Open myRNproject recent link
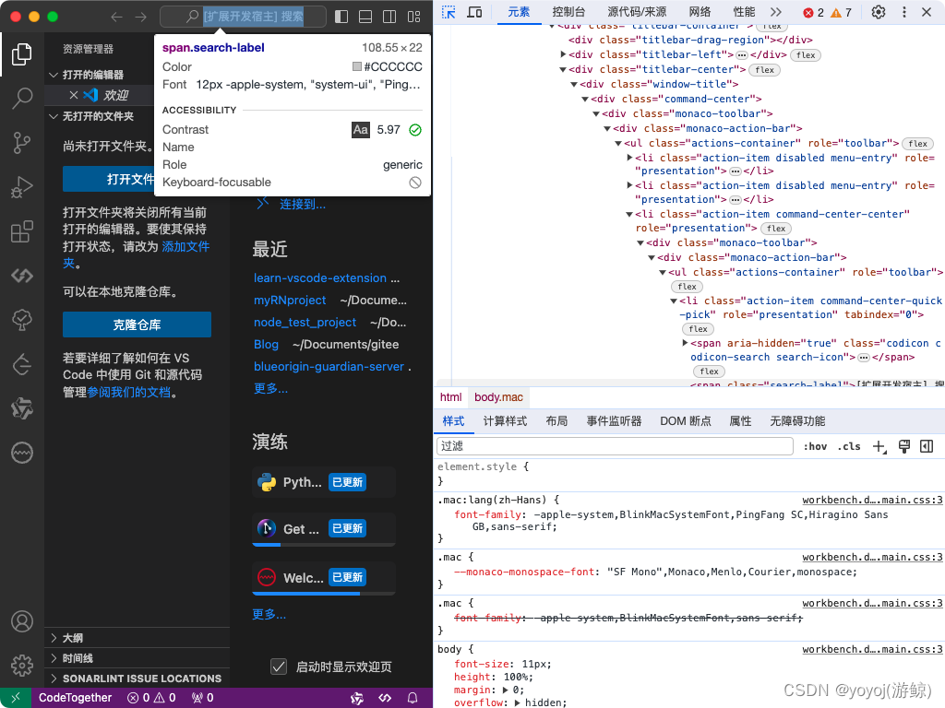Image resolution: width=945 pixels, height=708 pixels. click(290, 301)
